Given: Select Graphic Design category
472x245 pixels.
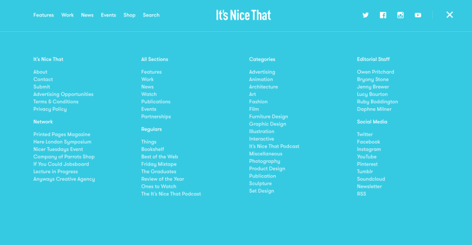Looking at the screenshot, I should [268, 124].
